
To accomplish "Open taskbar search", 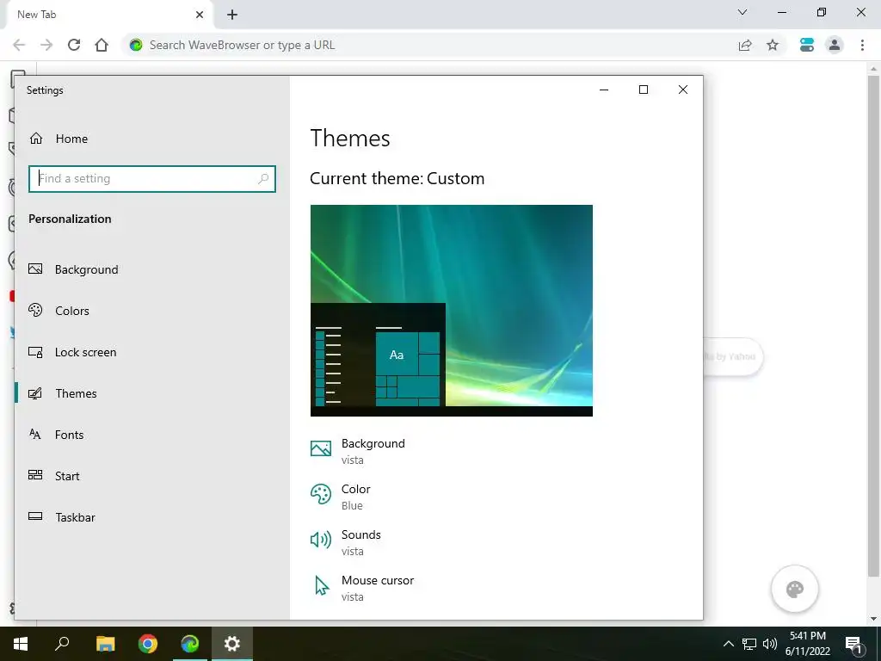I will point(62,644).
